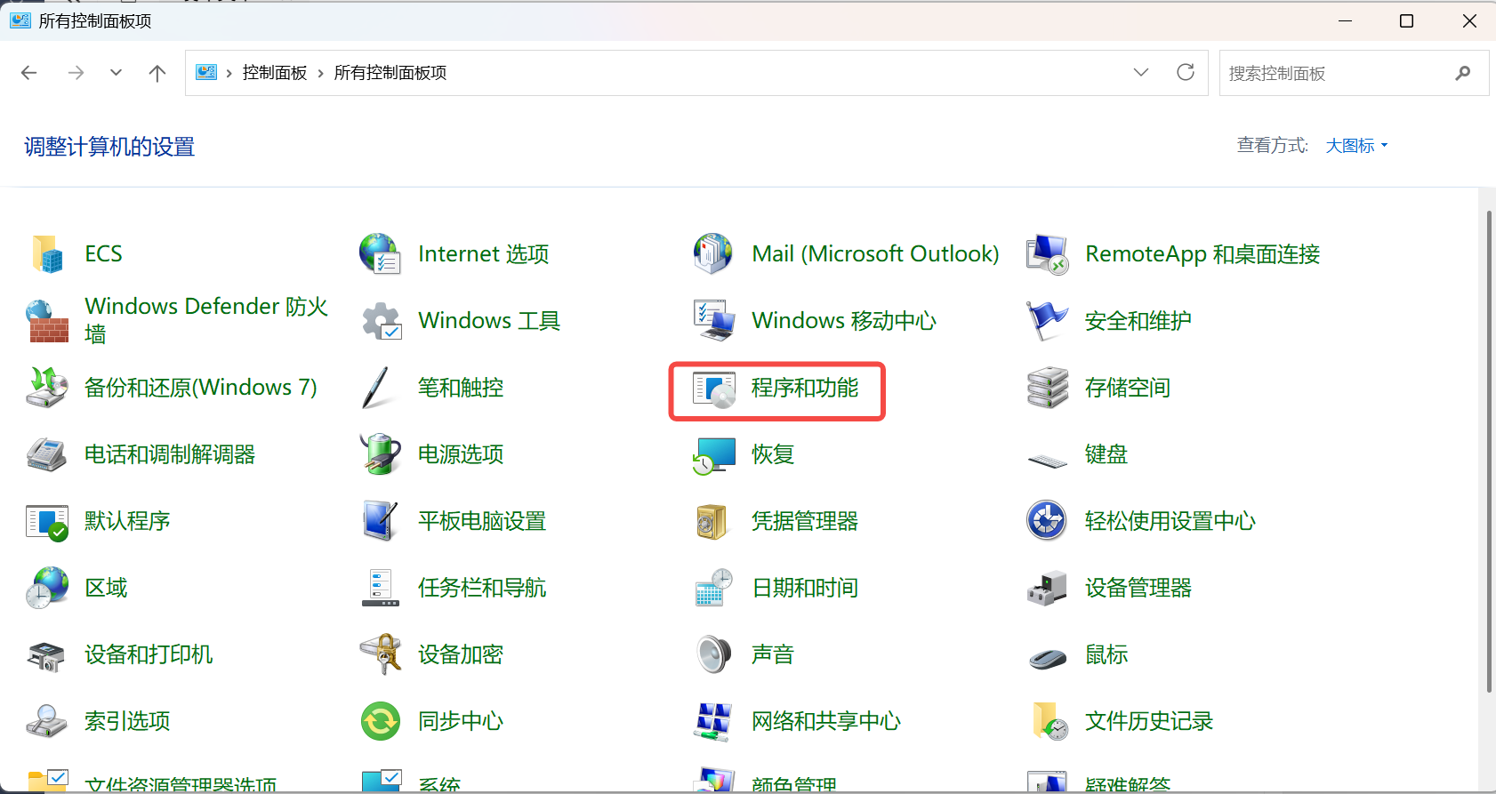Click 控制面板 in the address breadcrumb
The width and height of the screenshot is (1496, 794).
[x=274, y=73]
